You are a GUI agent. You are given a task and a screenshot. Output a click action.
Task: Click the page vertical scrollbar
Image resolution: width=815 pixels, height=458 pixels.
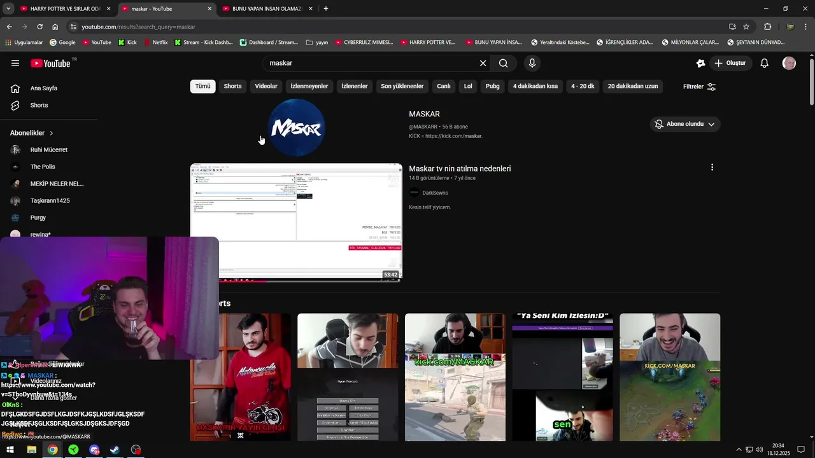(811, 83)
